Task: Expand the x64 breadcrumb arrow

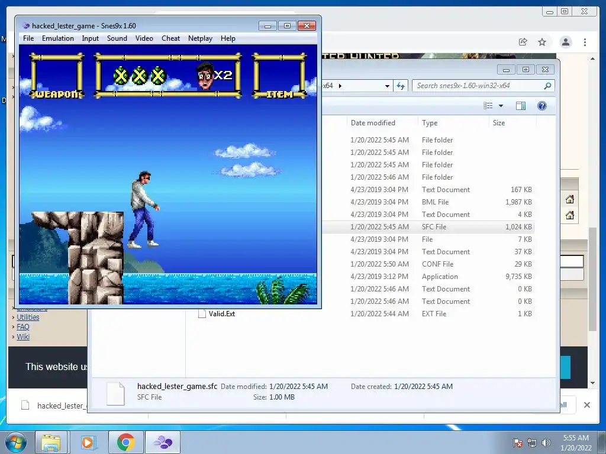Action: [x=340, y=86]
